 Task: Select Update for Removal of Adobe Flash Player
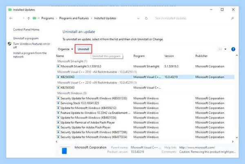(x=145, y=122)
